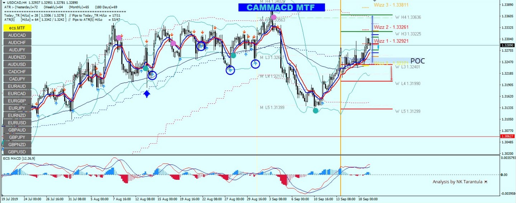Select the GBPJPY pair from the symbol list
Screen dimensions: 516x203
(x=17, y=137)
